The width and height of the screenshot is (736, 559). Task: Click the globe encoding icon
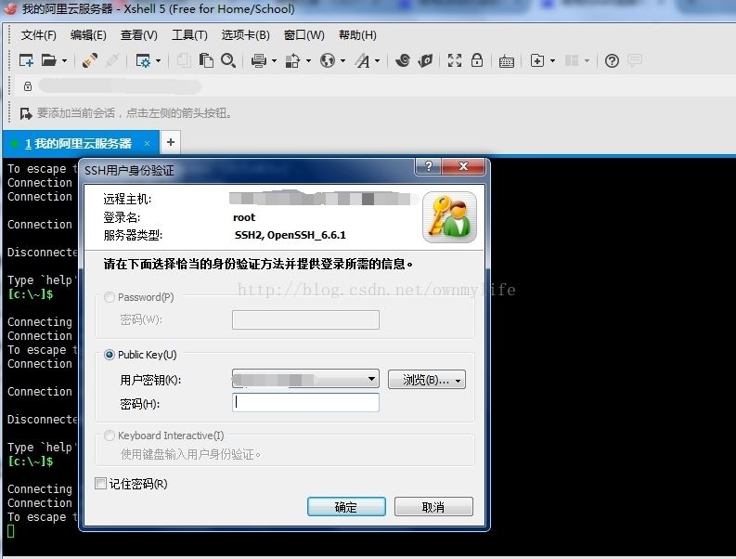coord(328,60)
